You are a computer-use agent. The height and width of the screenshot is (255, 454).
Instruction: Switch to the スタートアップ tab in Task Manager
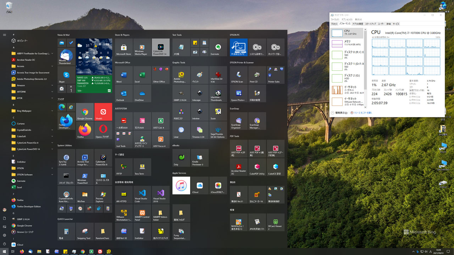pos(370,24)
